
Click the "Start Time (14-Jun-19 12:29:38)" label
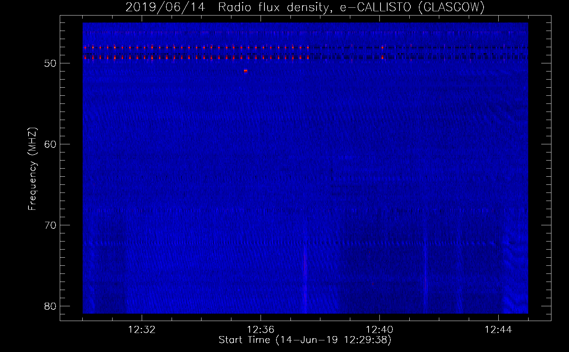tap(305, 340)
